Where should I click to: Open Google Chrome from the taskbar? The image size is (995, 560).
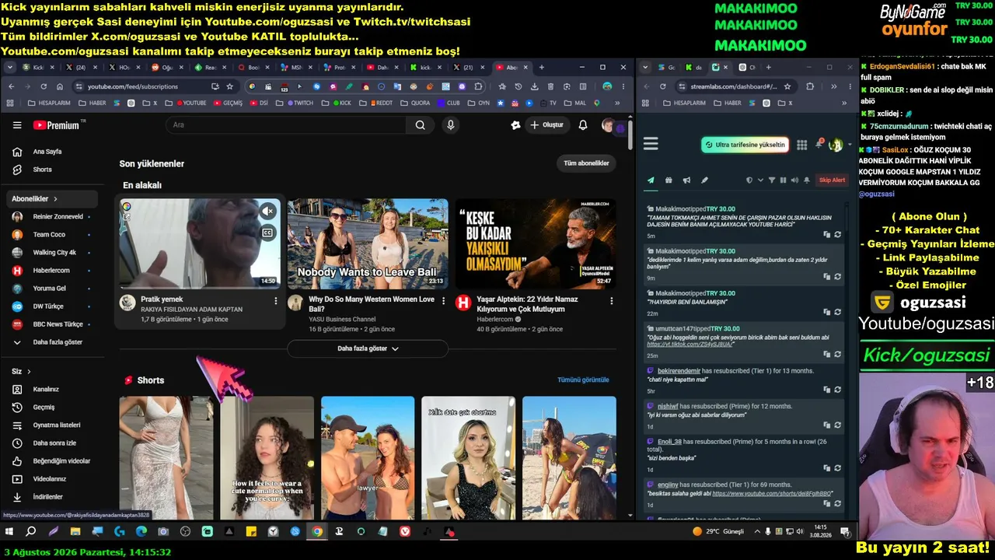click(x=317, y=532)
